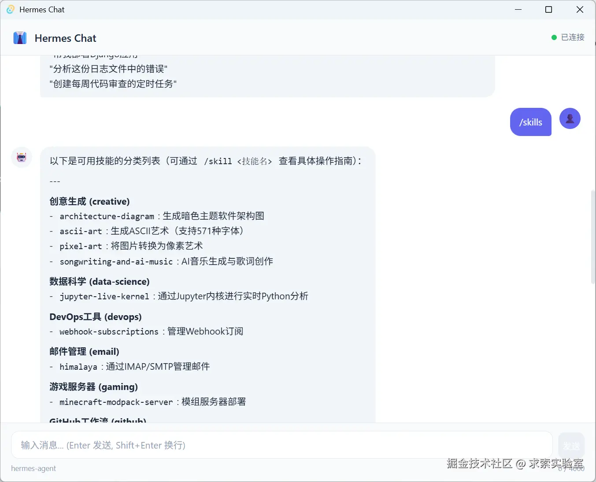The height and width of the screenshot is (482, 596).
Task: Click the /skills user message bubble
Action: [x=531, y=122]
